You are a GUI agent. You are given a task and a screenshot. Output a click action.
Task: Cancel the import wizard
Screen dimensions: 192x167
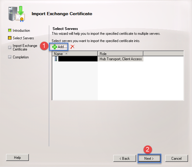177,158
